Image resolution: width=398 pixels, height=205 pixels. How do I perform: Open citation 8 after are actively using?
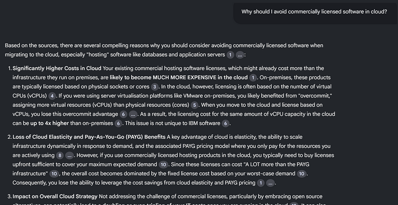coord(60,155)
